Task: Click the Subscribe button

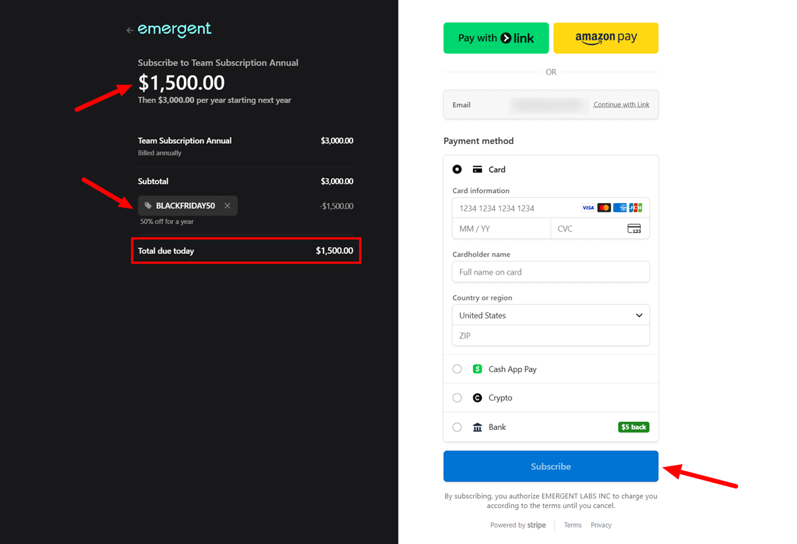Action: (551, 466)
